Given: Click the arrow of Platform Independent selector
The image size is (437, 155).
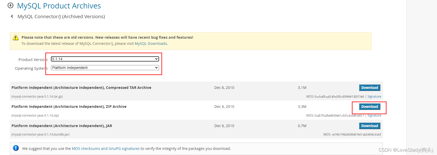Looking at the screenshot, I should pos(156,68).
